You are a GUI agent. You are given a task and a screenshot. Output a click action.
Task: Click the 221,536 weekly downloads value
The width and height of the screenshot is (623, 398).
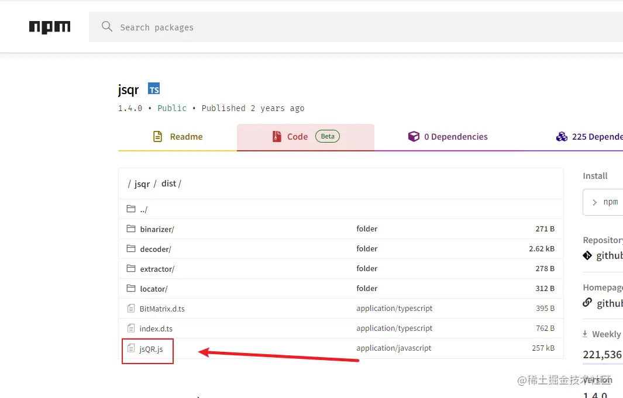(x=601, y=355)
